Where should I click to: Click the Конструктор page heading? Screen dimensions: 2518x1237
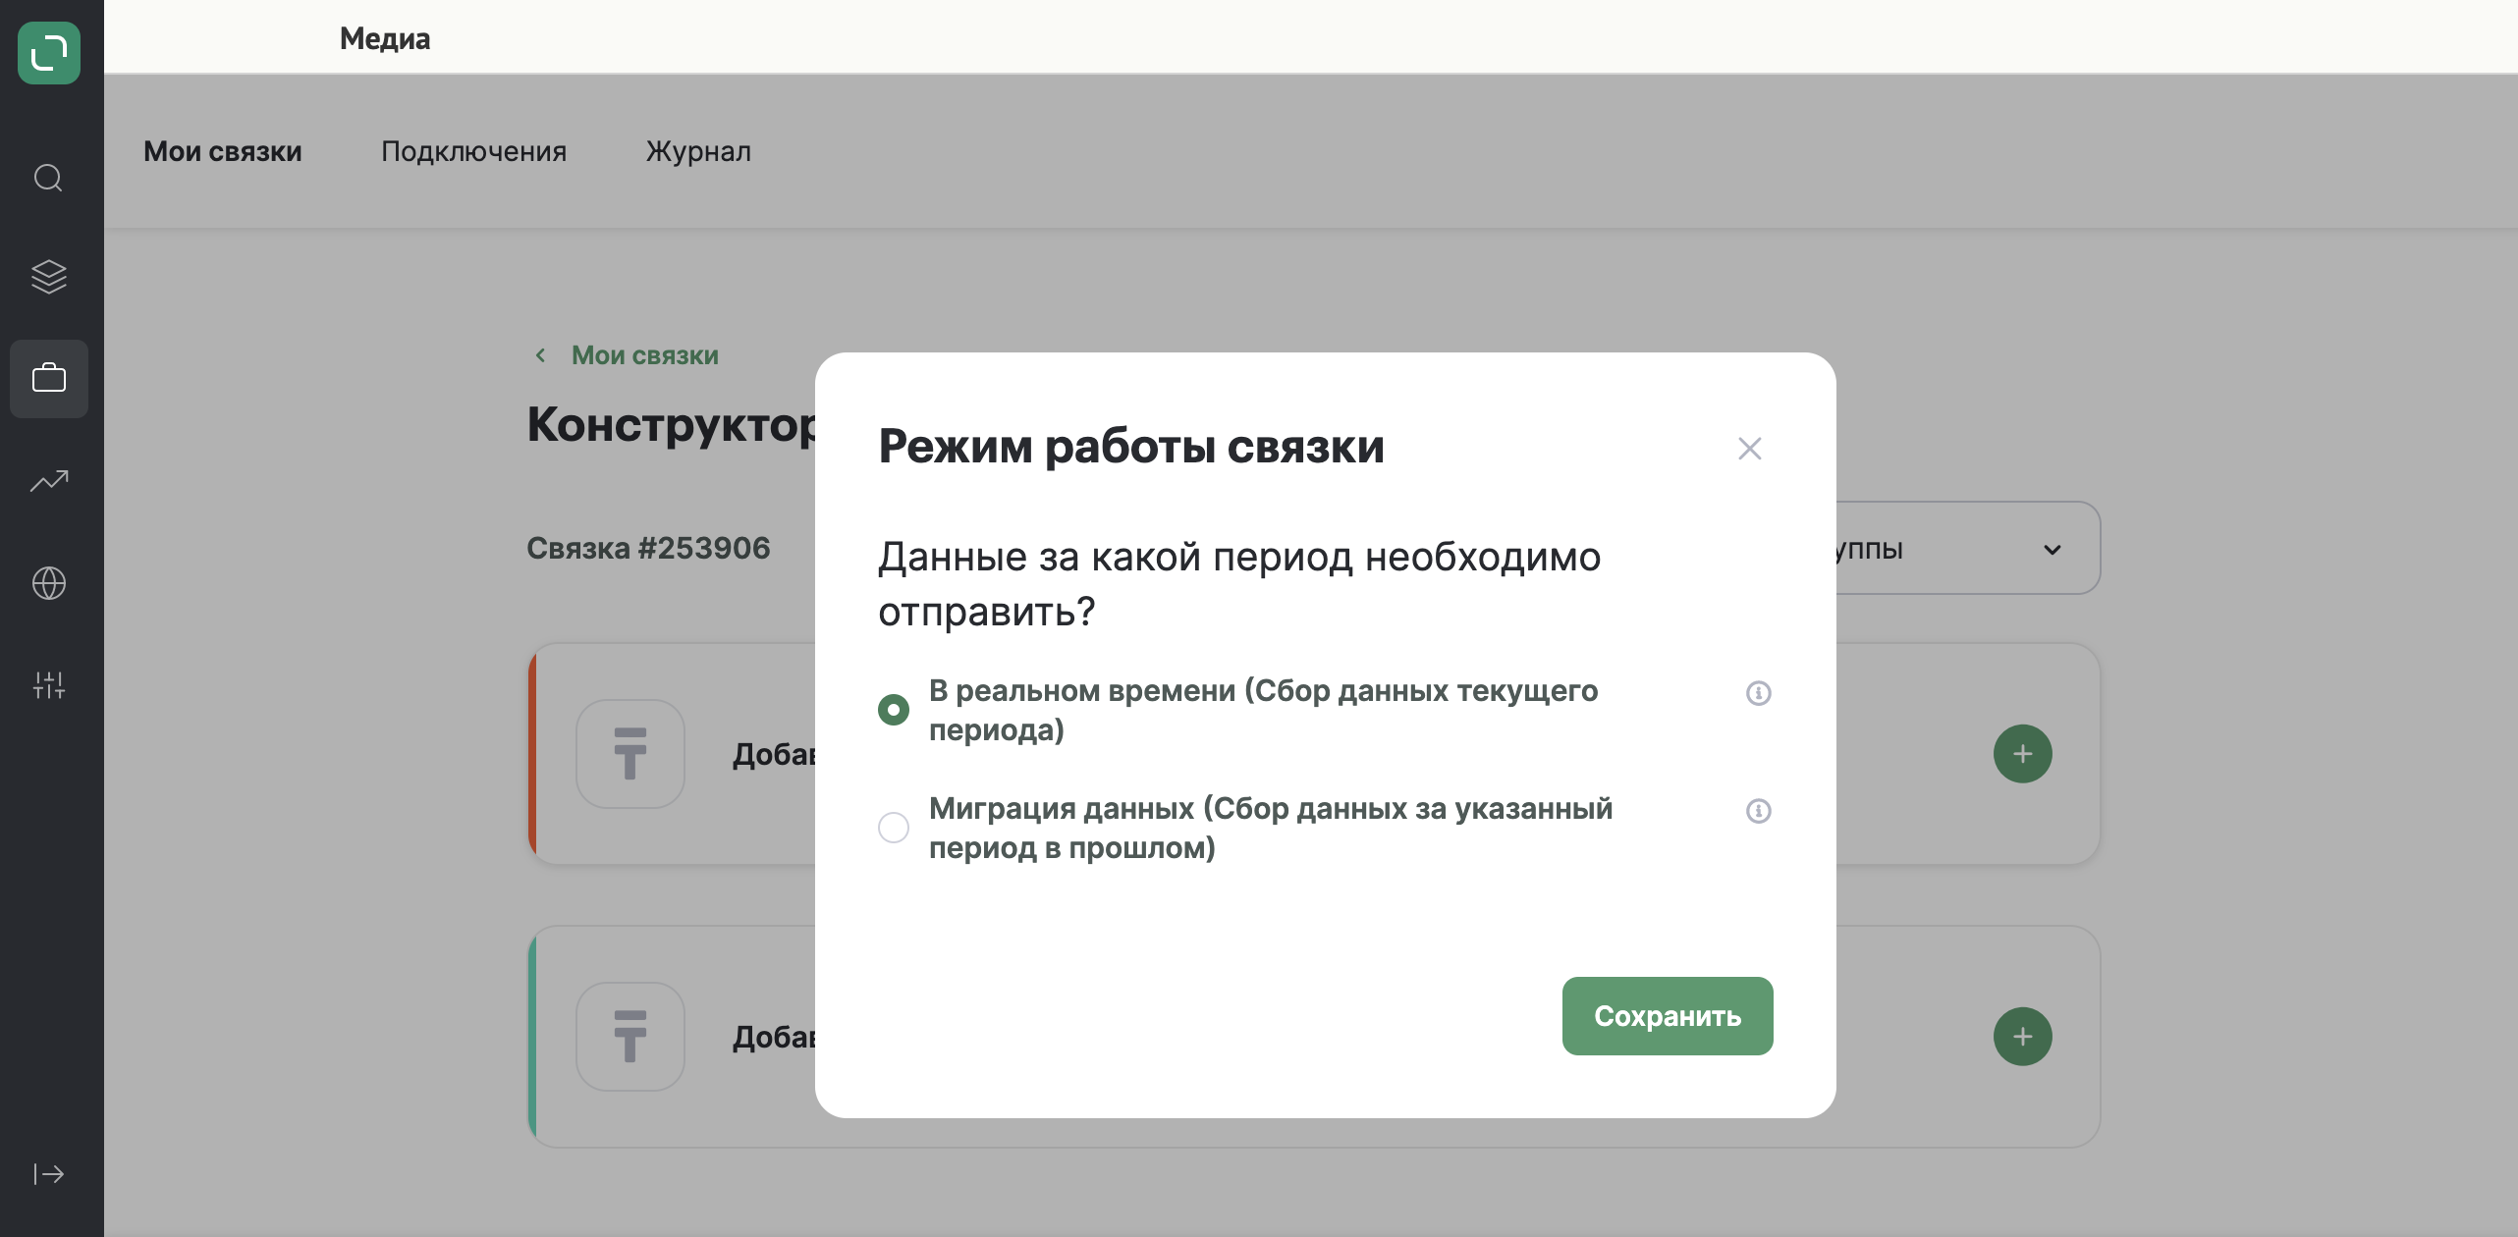672,425
